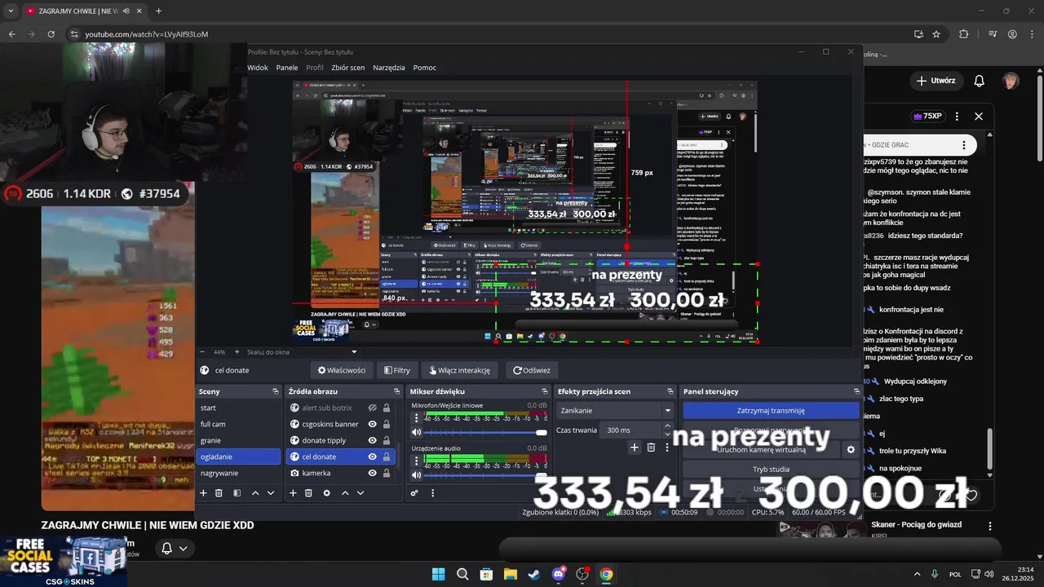This screenshot has width=1044, height=587.
Task: Open OBS Panele menu
Action: [287, 68]
